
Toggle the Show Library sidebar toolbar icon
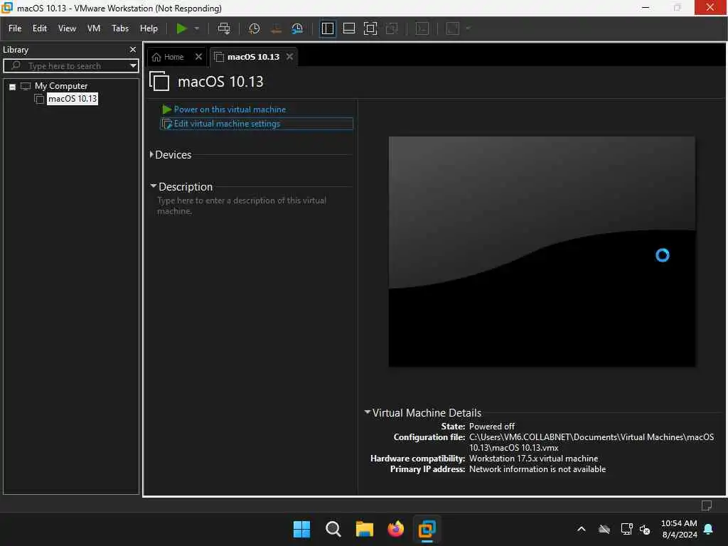327,28
